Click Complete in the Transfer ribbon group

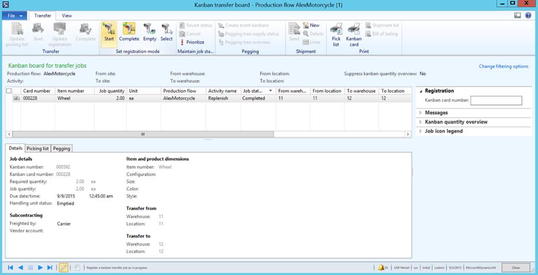(85, 32)
